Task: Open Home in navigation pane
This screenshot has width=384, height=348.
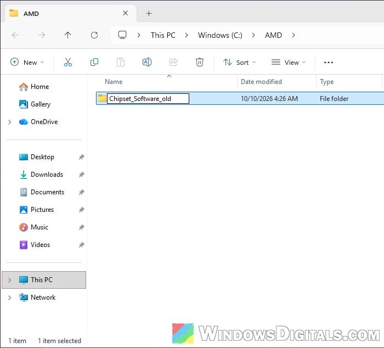Action: click(39, 87)
